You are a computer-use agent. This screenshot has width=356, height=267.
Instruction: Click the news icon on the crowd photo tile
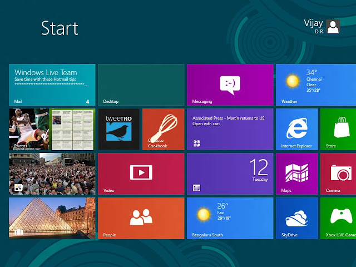click(18, 187)
